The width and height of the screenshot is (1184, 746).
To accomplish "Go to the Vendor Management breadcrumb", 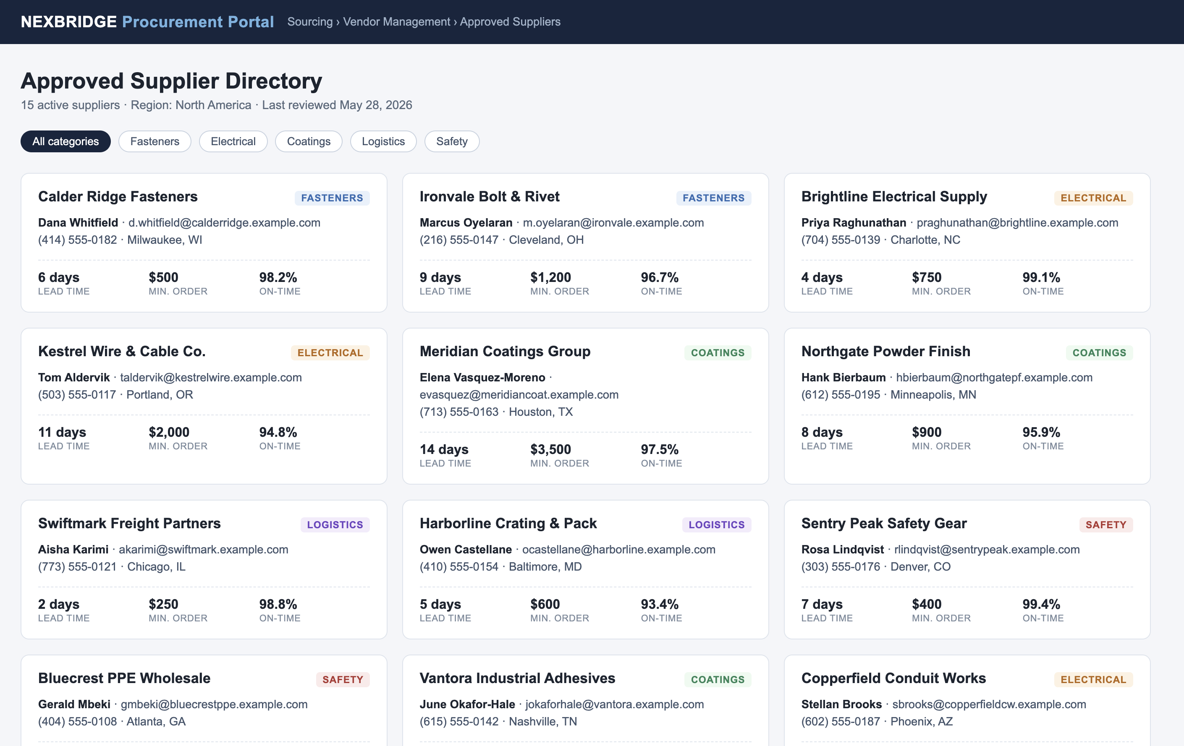I will click(x=396, y=22).
